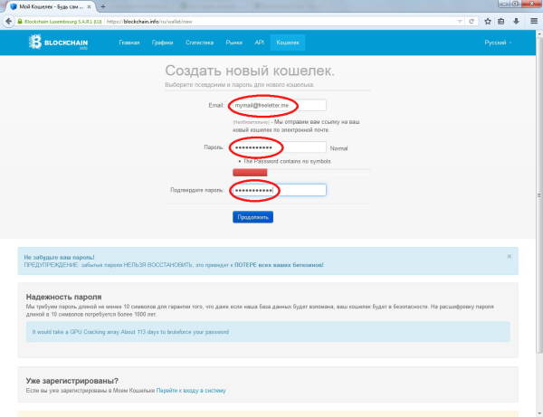Go to the Главная menu item

(x=129, y=43)
